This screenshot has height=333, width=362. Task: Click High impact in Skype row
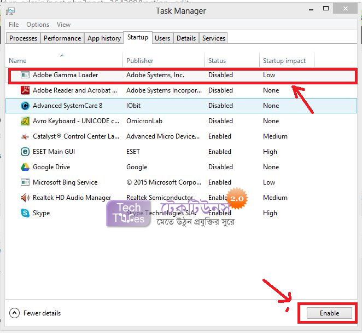270,213
